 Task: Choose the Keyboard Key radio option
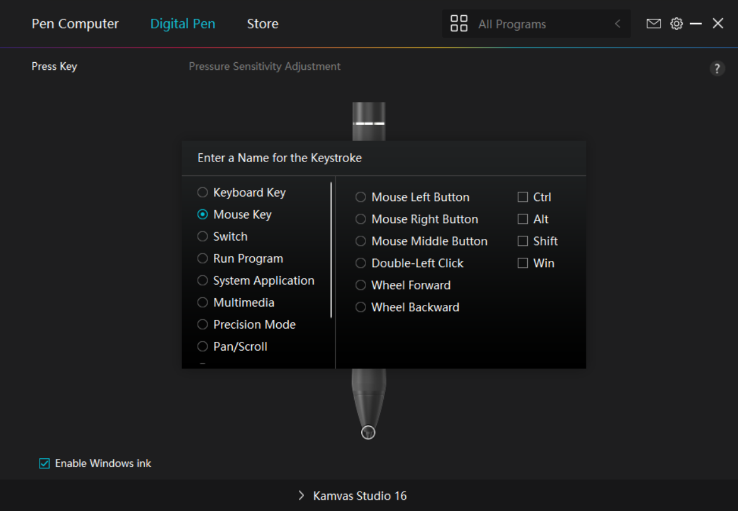203,192
